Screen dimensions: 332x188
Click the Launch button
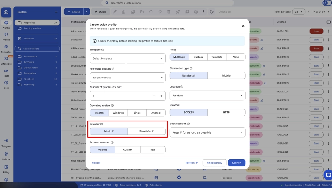tap(236, 163)
